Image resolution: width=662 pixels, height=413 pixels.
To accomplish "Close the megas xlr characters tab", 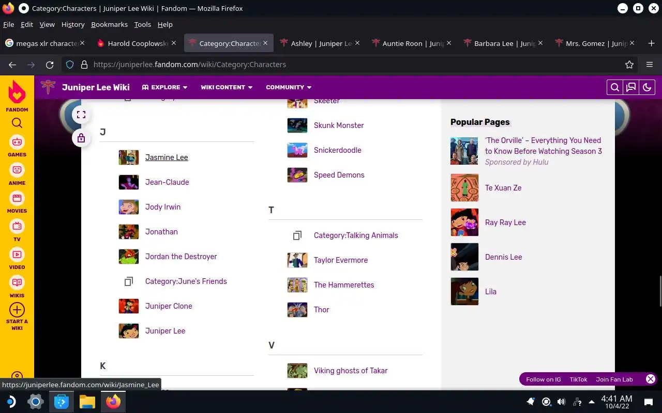I will [82, 43].
